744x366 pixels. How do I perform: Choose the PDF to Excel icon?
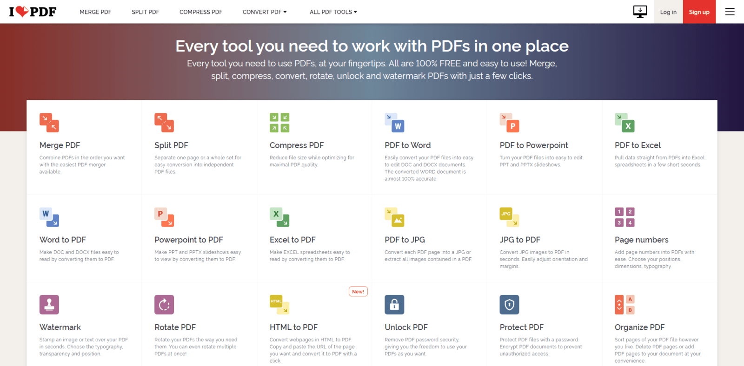pos(624,123)
